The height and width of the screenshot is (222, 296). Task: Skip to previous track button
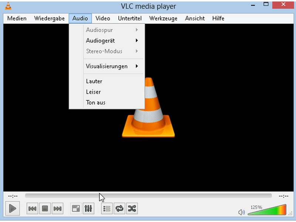pos(32,208)
